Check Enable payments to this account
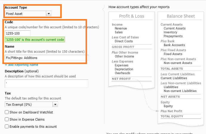206x134 pixels. 7,126
